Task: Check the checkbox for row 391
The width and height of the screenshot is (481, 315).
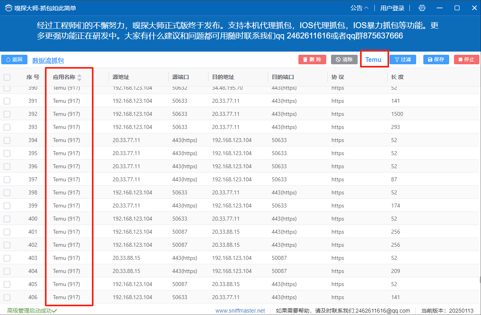Action: pyautogui.click(x=7, y=101)
